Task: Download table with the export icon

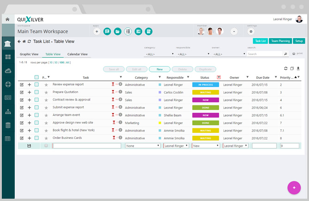Action: (298, 69)
